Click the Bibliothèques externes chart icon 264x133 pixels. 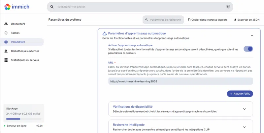(6, 51)
